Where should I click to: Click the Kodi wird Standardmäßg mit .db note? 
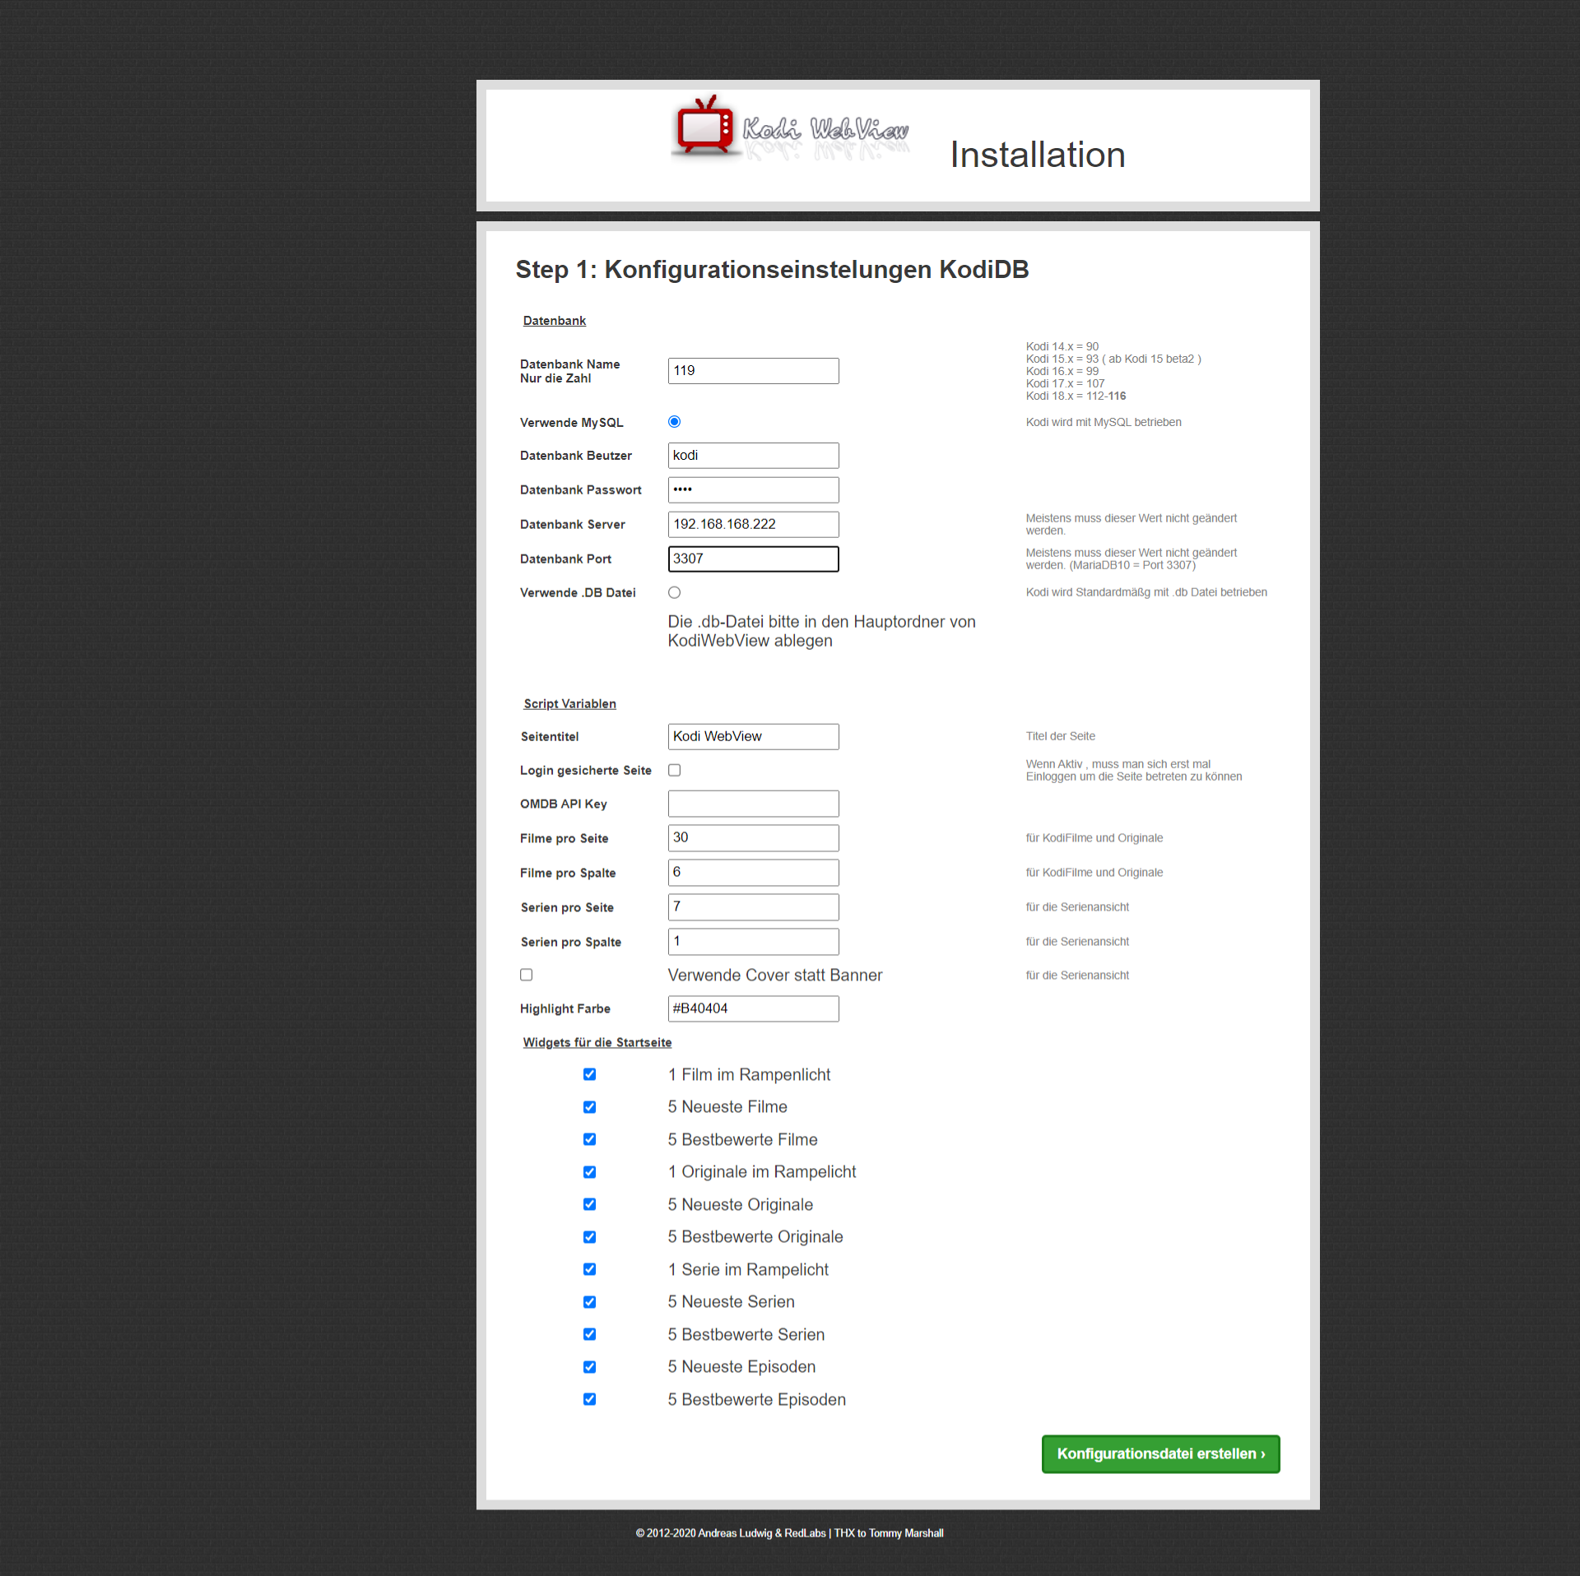tap(1145, 593)
